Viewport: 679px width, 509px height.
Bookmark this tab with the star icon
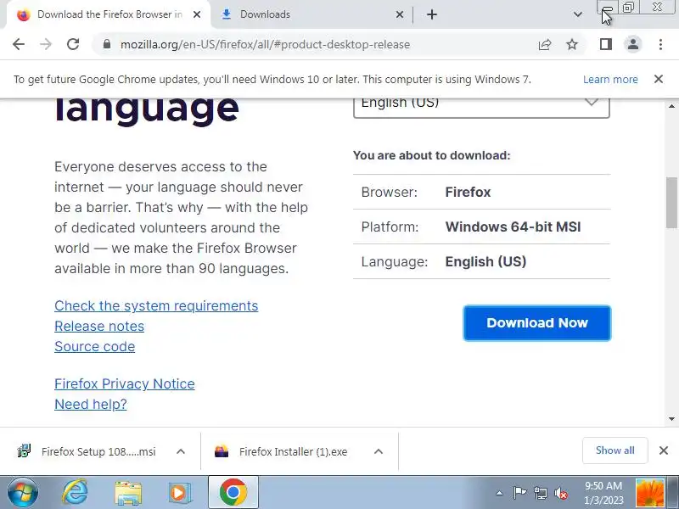572,44
